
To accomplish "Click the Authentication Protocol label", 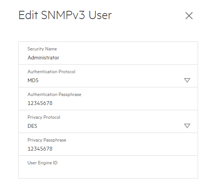I will coord(51,72).
